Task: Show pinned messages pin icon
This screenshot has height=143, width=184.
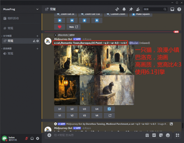Action: [x=131, y=9]
